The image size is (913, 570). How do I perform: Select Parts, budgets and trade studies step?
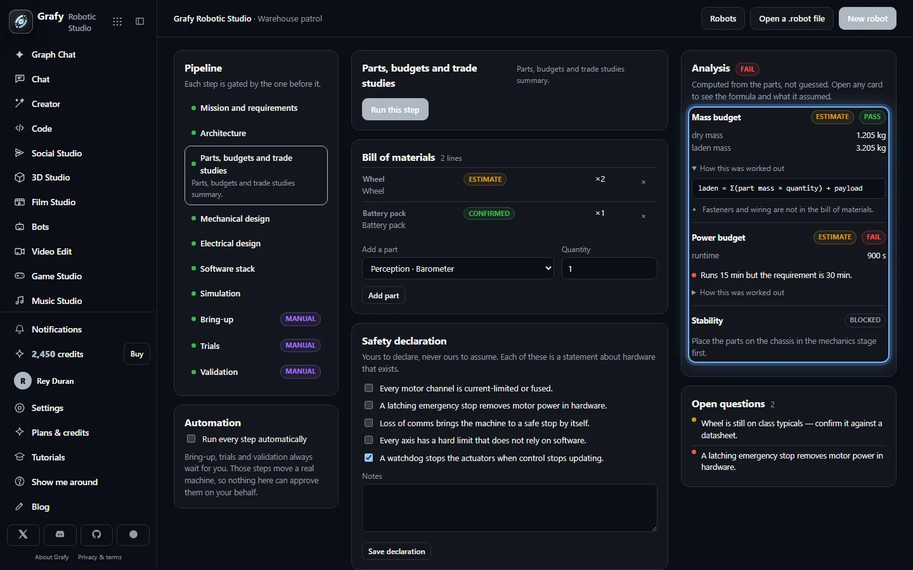256,175
